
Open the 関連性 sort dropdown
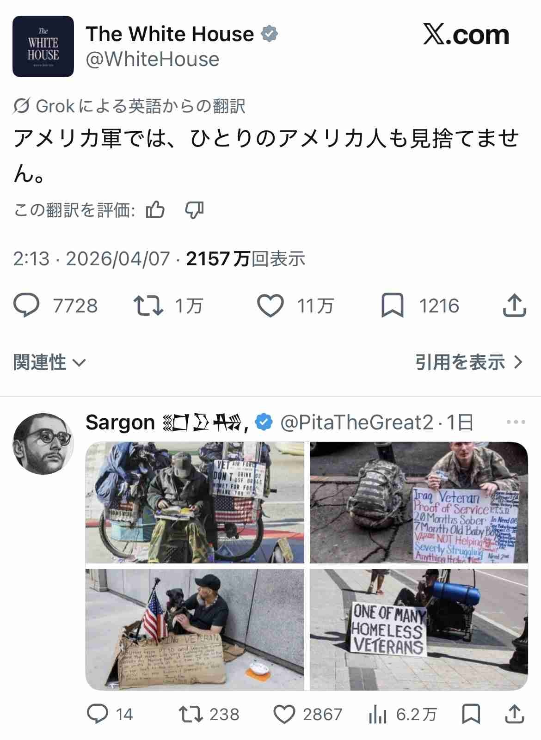pyautogui.click(x=49, y=362)
